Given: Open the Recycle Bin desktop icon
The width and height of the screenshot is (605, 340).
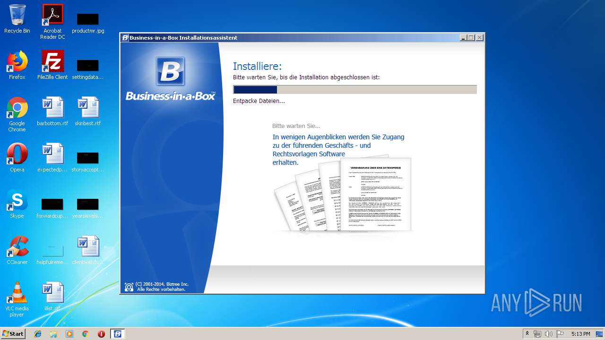Looking at the screenshot, I should coord(17,19).
